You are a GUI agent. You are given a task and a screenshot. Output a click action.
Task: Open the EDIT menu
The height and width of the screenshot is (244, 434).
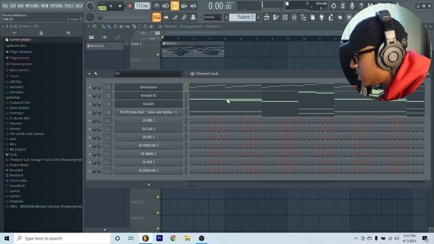[13, 5]
